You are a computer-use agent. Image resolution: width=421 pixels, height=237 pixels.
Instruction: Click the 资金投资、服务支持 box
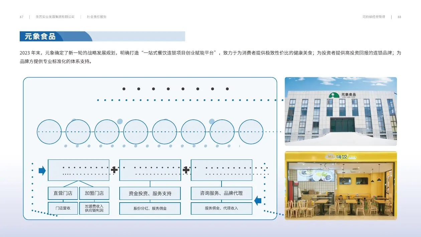point(150,194)
